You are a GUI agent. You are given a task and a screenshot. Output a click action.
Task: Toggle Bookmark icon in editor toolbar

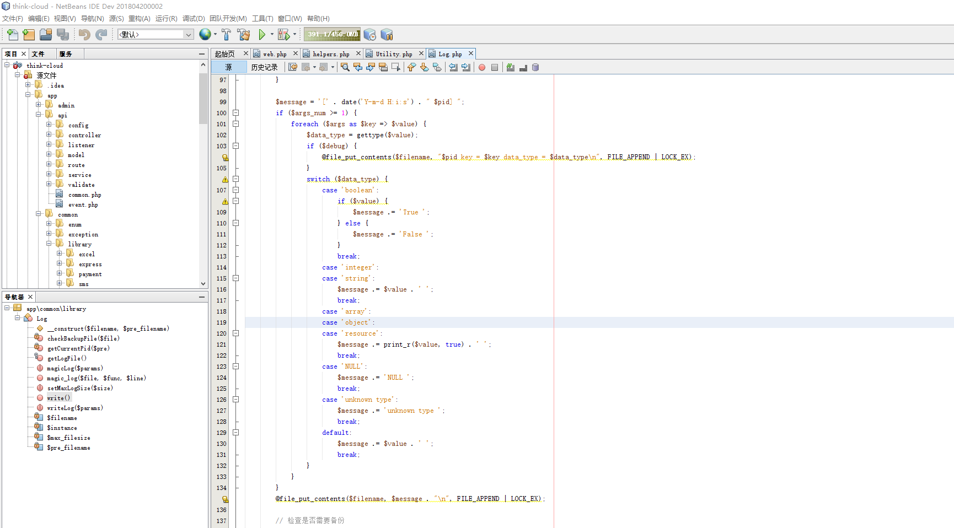tap(437, 67)
